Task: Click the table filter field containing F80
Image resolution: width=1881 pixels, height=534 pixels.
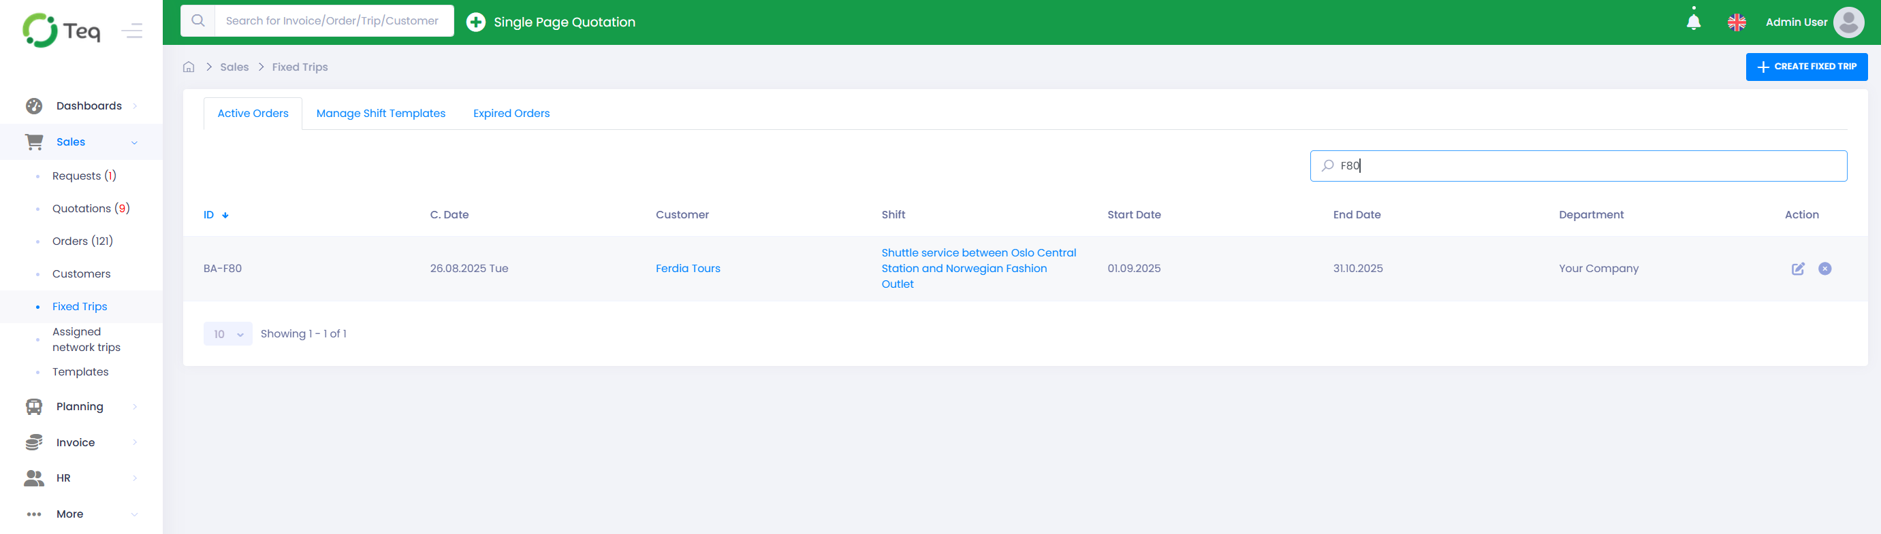Action: click(1578, 165)
